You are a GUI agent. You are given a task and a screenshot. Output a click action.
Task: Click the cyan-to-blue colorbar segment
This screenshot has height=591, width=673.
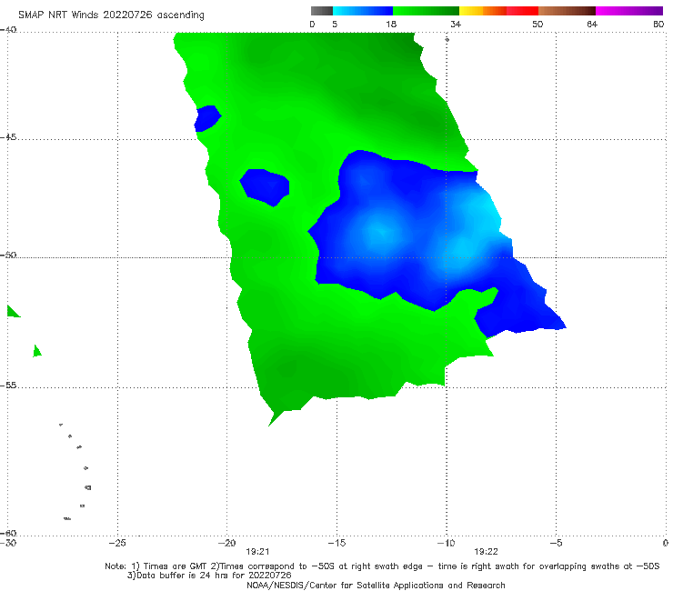363,11
